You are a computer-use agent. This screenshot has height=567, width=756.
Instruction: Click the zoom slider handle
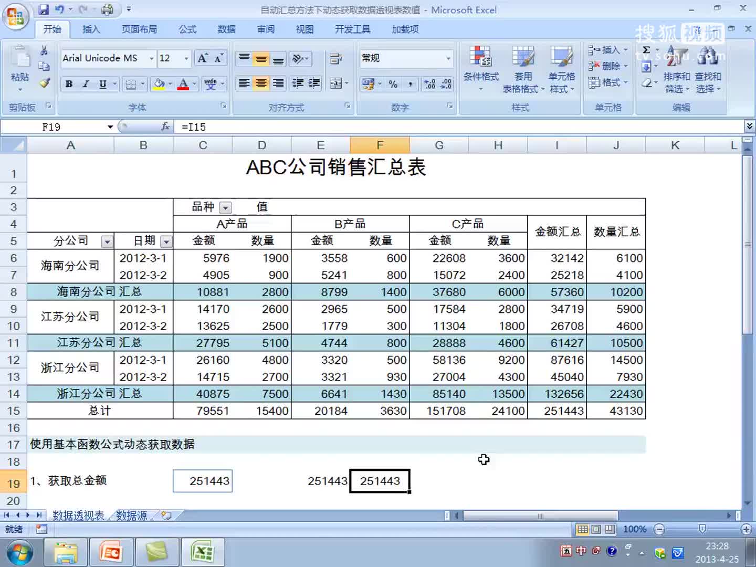pyautogui.click(x=702, y=529)
